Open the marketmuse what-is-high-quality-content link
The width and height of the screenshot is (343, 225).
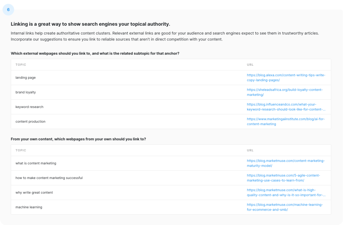[x=286, y=192]
